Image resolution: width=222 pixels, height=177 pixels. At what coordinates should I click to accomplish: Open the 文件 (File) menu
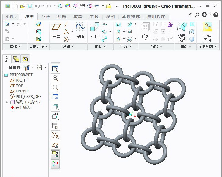(11, 17)
